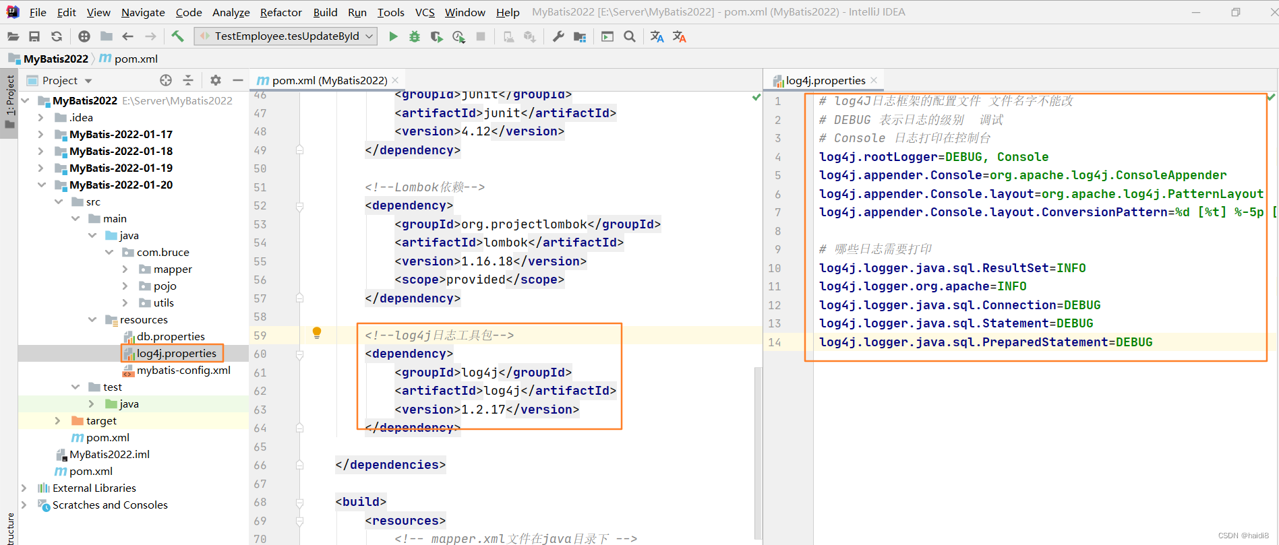Collapse the resources folder
The height and width of the screenshot is (545, 1279).
[x=92, y=319]
